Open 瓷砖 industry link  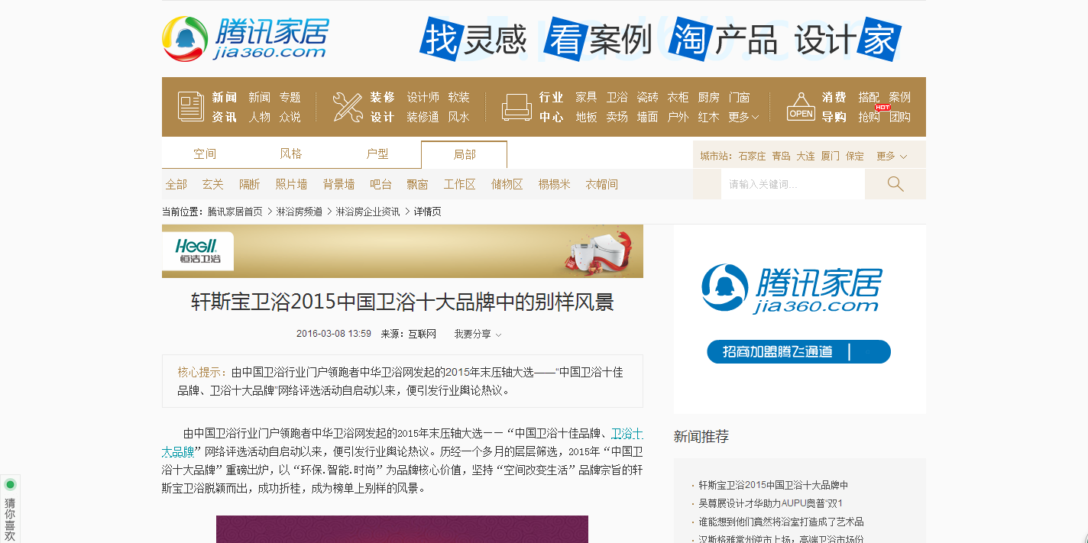tap(647, 97)
